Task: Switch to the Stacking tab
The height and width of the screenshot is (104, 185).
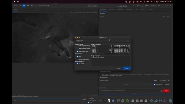Action: (x=143, y=10)
